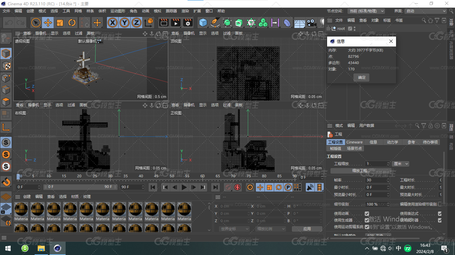Toggle the Y axis lock
Viewport: 455px width, 255px height.
(x=125, y=23)
